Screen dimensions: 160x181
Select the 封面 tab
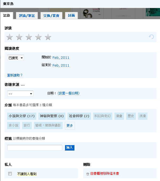(71, 16)
